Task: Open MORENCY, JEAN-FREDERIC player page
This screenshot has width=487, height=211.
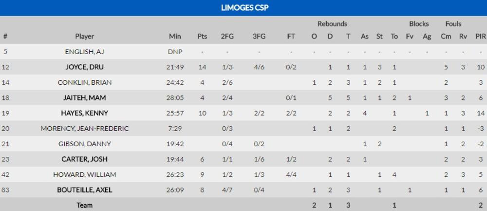Action: pos(84,129)
